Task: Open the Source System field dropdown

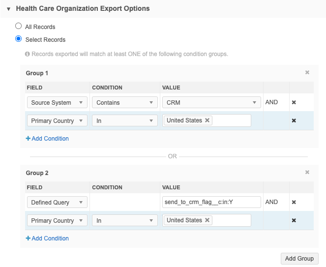Action: click(x=57, y=103)
